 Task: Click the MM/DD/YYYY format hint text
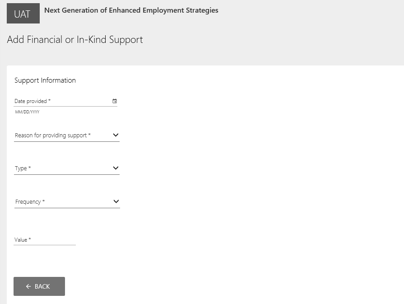click(27, 112)
